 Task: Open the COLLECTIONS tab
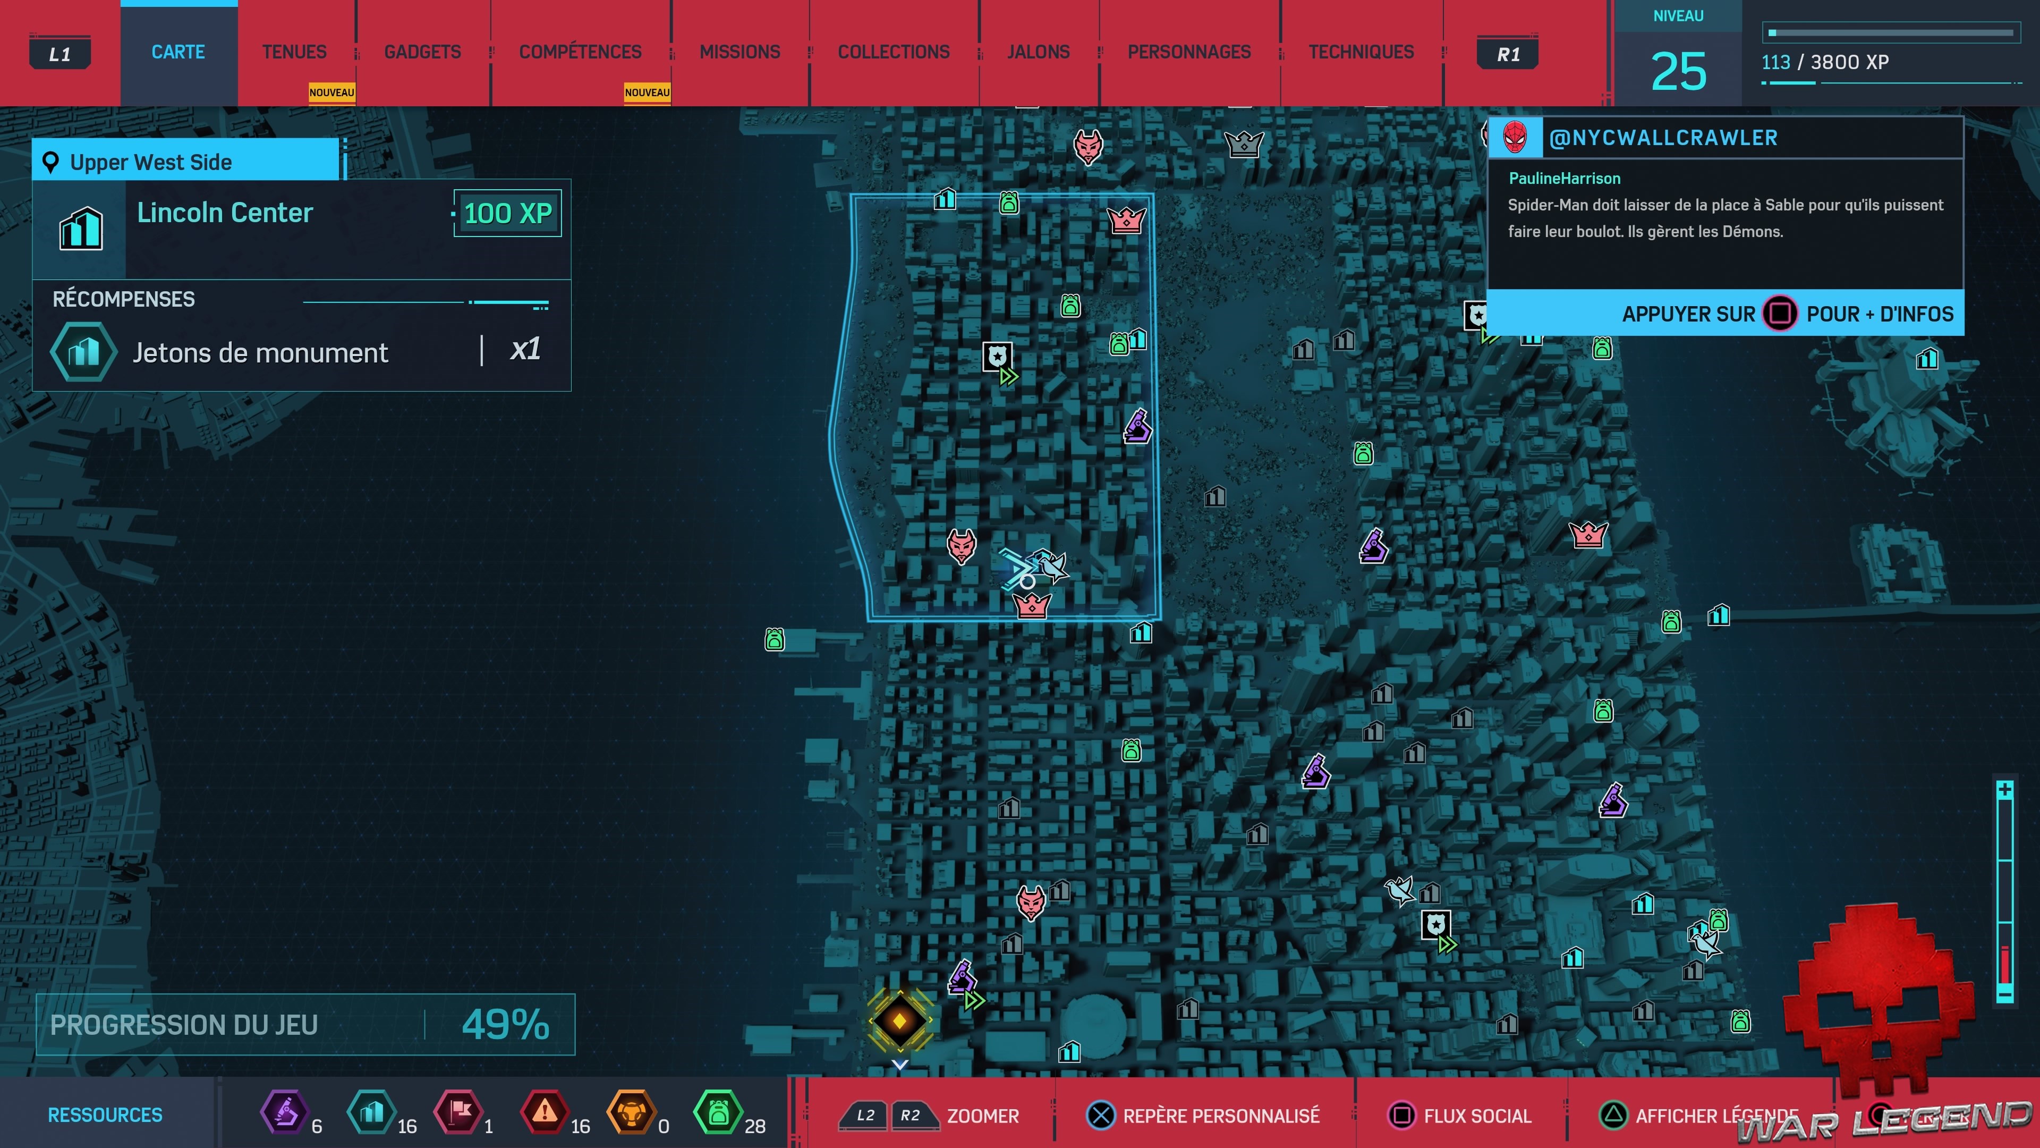(893, 52)
